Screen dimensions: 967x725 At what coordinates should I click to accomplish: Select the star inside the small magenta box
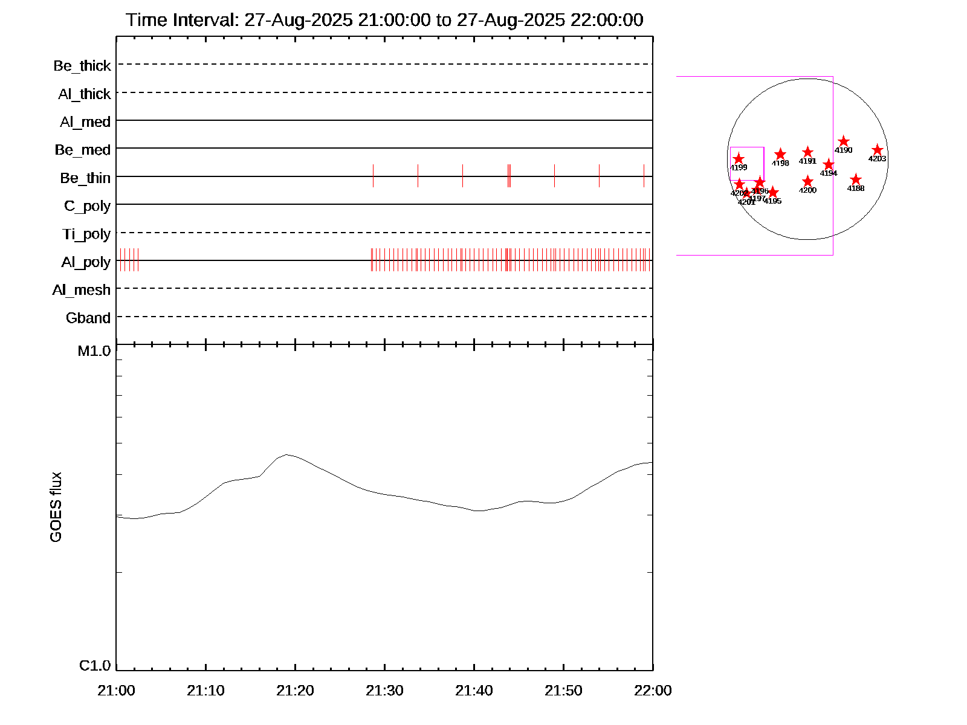coord(739,159)
